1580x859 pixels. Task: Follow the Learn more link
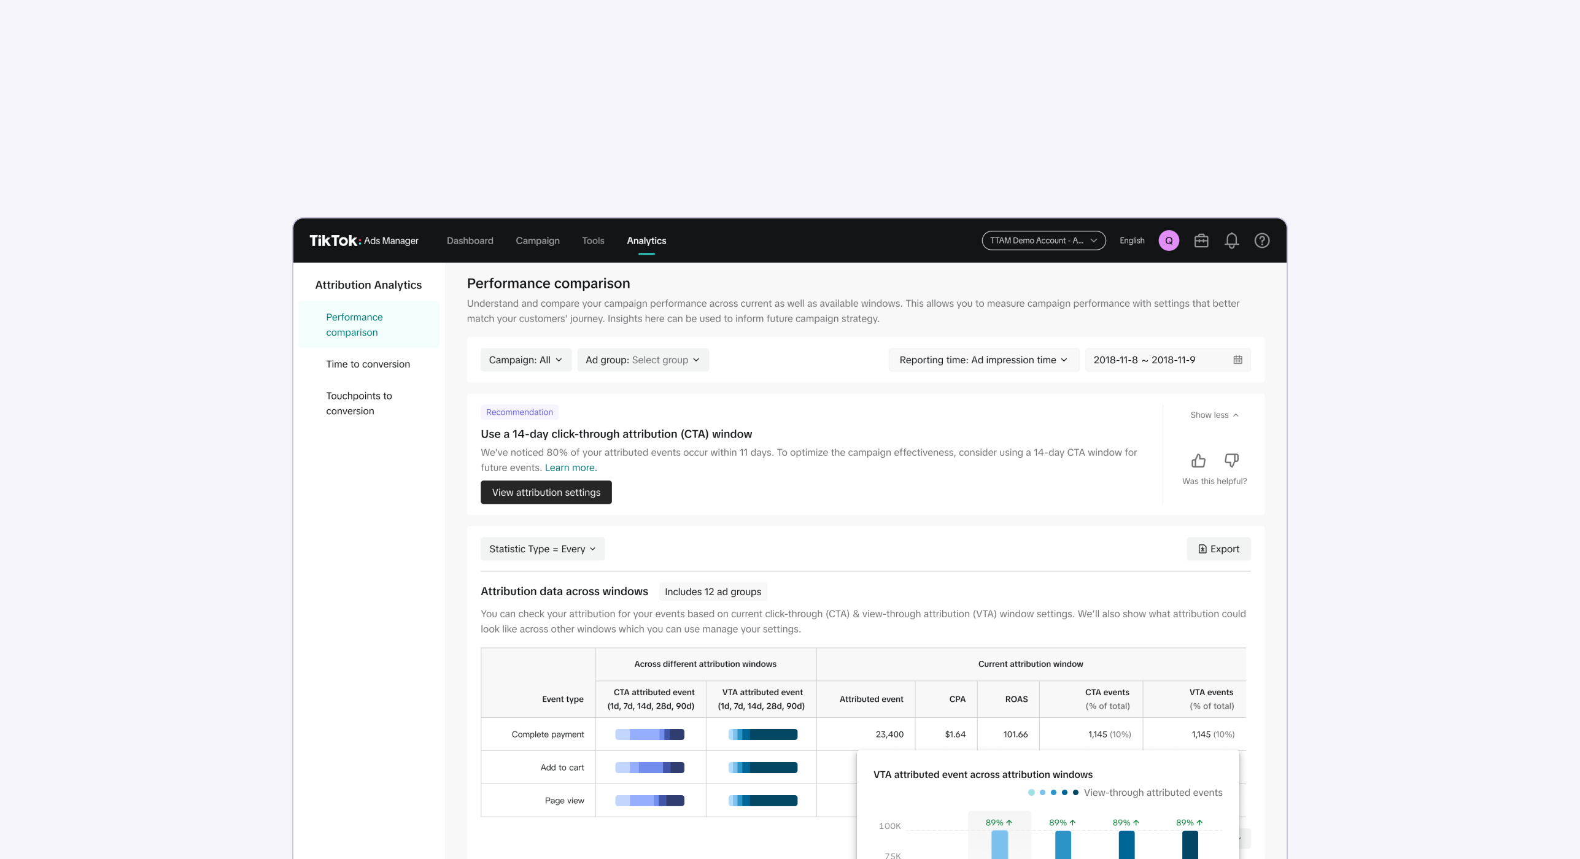[570, 468]
